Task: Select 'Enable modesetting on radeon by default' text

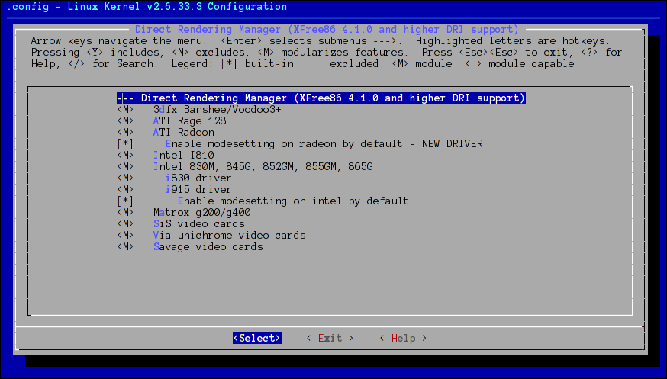Action: [x=284, y=144]
